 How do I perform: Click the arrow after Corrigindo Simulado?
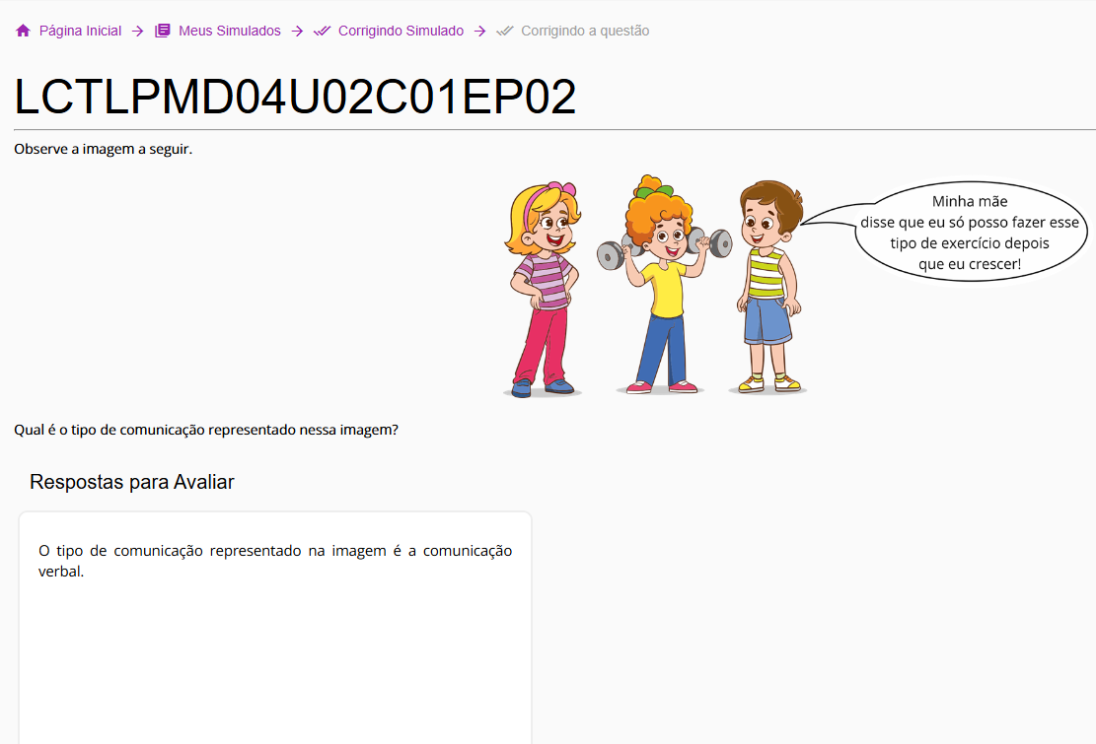pos(480,31)
